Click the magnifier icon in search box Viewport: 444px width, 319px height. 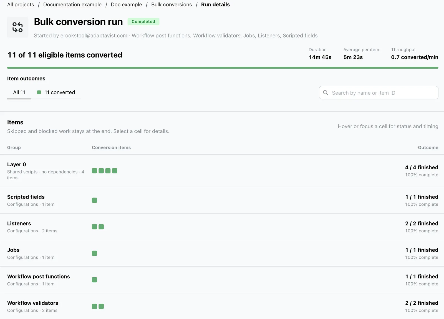click(326, 93)
